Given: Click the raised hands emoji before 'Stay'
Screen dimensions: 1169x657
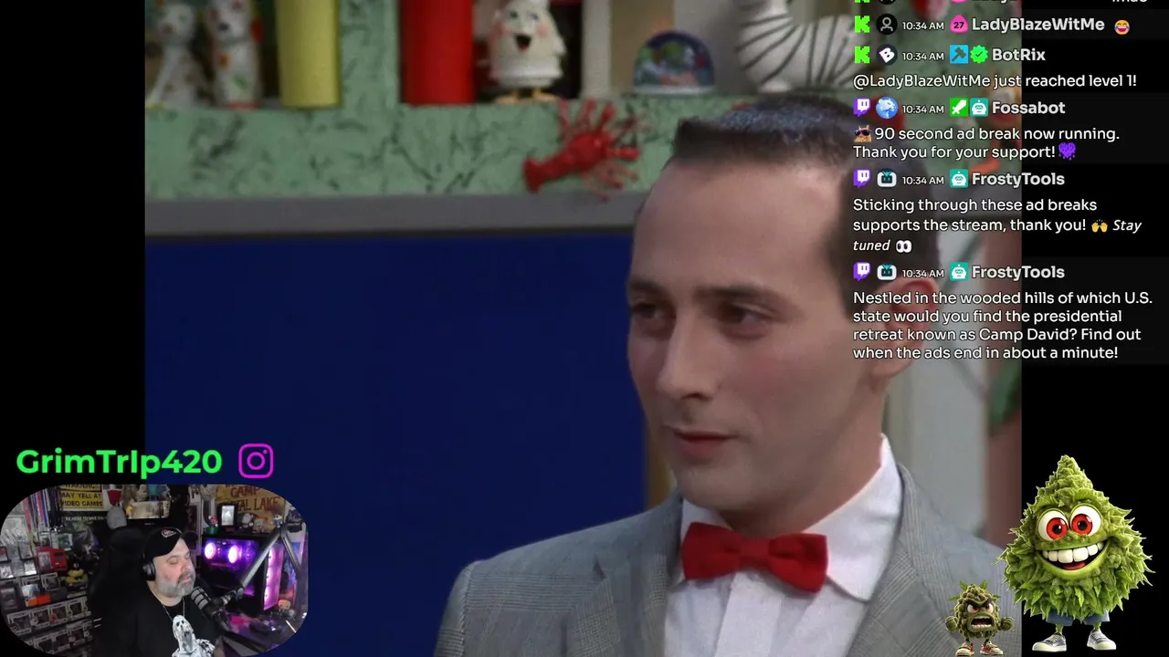Looking at the screenshot, I should pos(1099,225).
